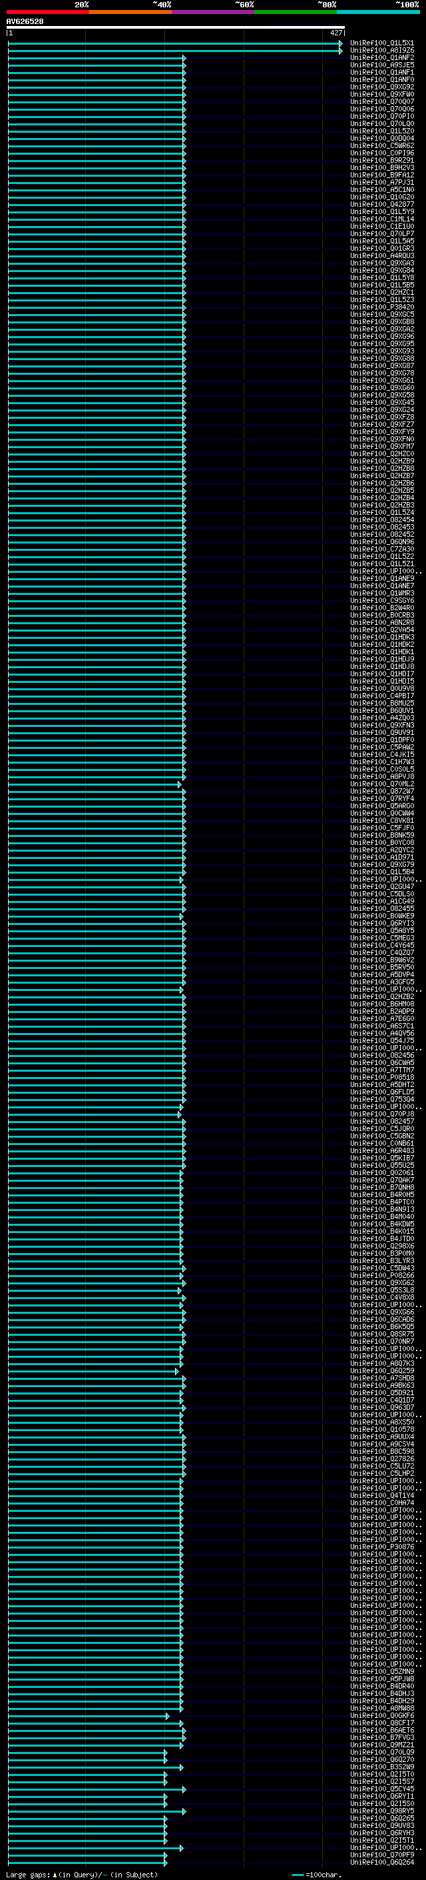Screen dimensions: 426x1880
Task: Click the cyan ~100% identity legend segment
Action: 378,12
